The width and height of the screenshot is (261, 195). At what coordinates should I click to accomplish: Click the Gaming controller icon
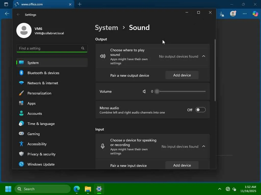tap(22, 134)
